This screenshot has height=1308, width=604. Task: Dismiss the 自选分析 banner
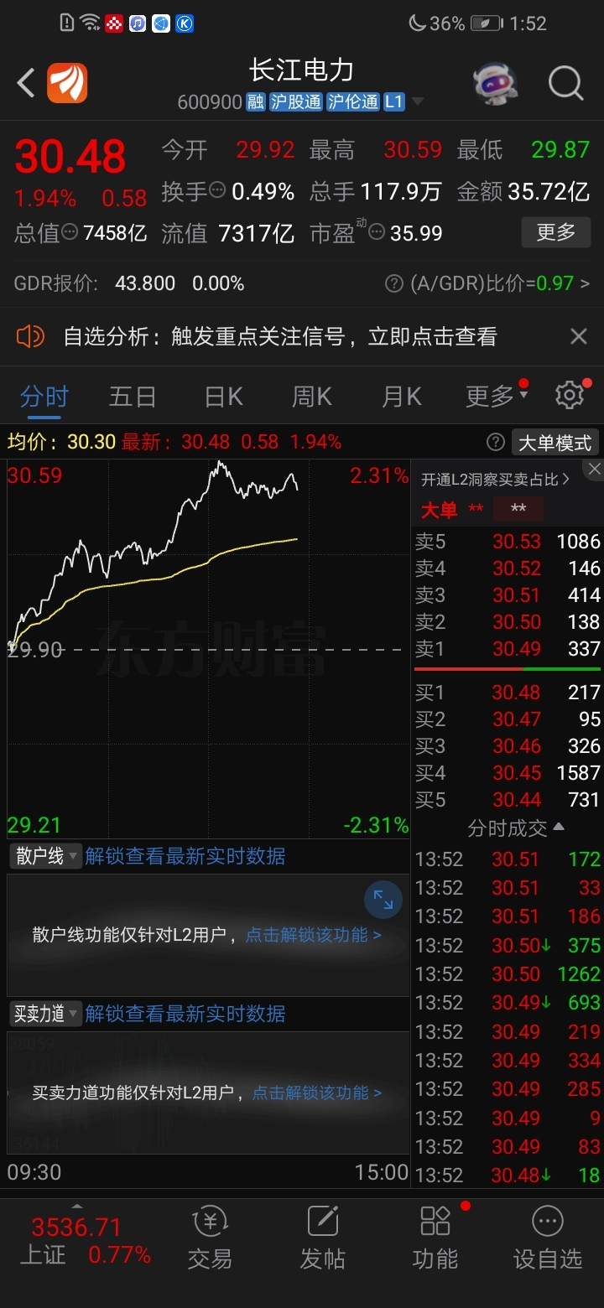click(579, 336)
